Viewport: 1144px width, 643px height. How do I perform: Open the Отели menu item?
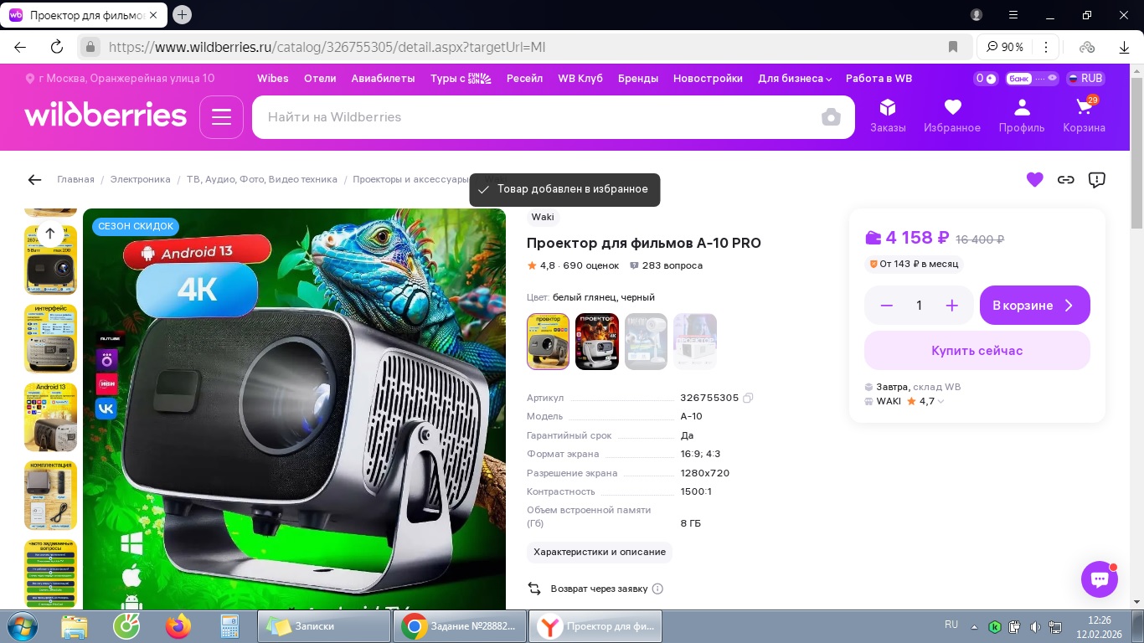point(320,79)
